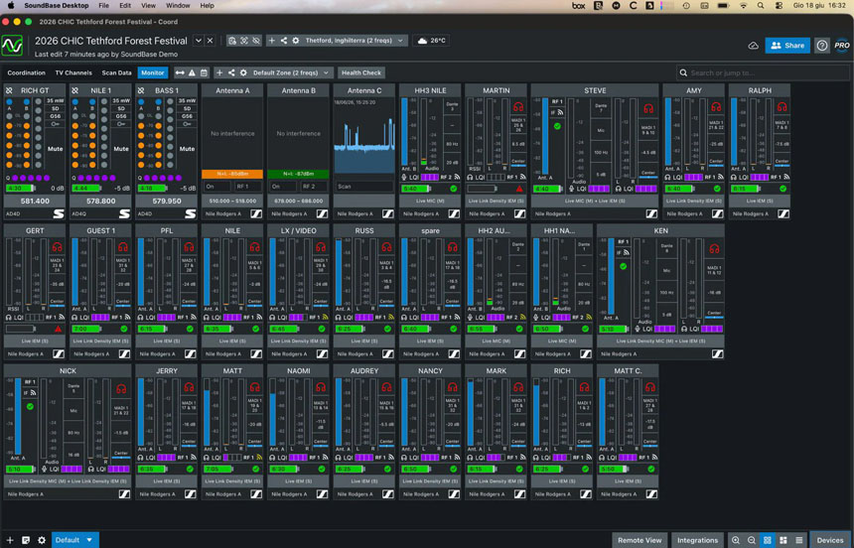
Task: Click Sennheiser logo on Antenna A card
Action: 256,214
